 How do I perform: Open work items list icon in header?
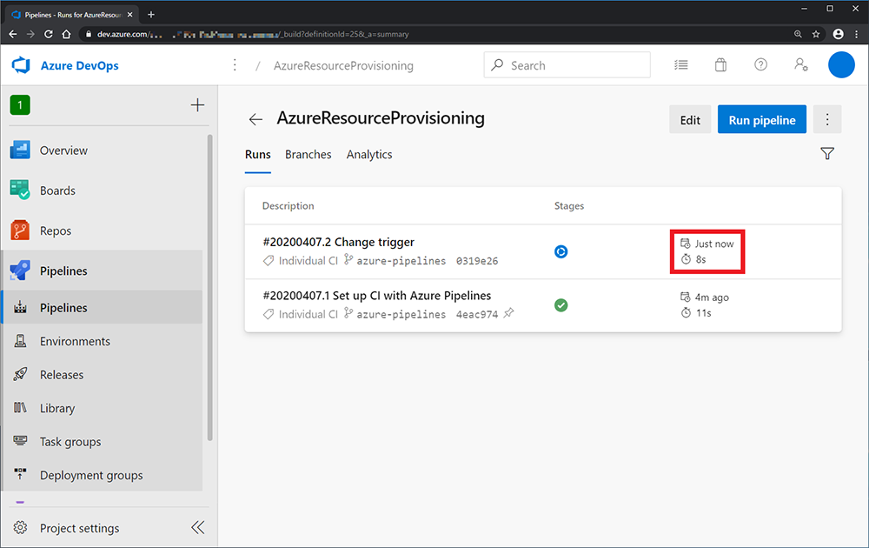(681, 65)
